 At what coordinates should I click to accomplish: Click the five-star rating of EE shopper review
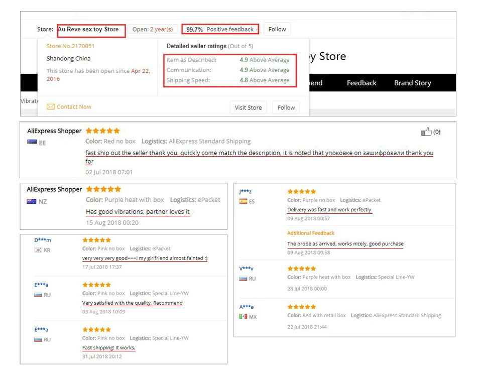pos(103,131)
